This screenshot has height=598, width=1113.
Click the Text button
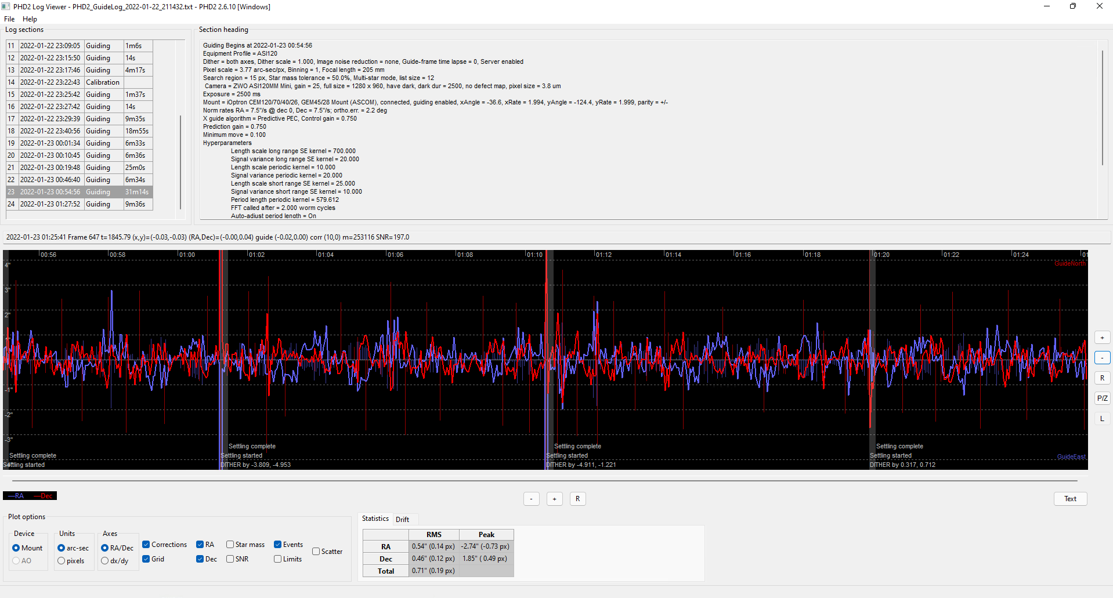(1070, 499)
